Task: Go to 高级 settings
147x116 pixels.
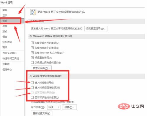Action: [5, 47]
